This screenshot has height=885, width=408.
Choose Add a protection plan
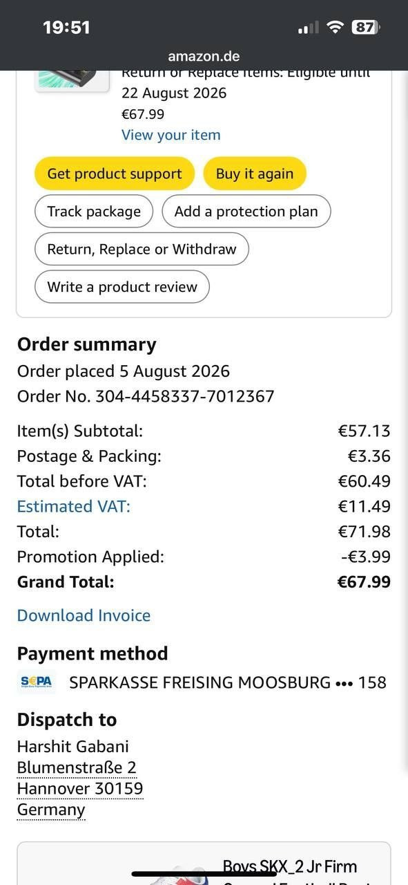[246, 212]
